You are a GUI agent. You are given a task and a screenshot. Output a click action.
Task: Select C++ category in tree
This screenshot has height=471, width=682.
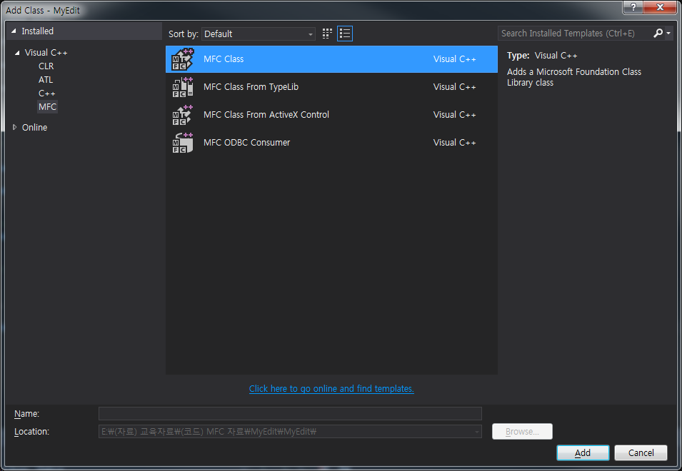pyautogui.click(x=47, y=93)
